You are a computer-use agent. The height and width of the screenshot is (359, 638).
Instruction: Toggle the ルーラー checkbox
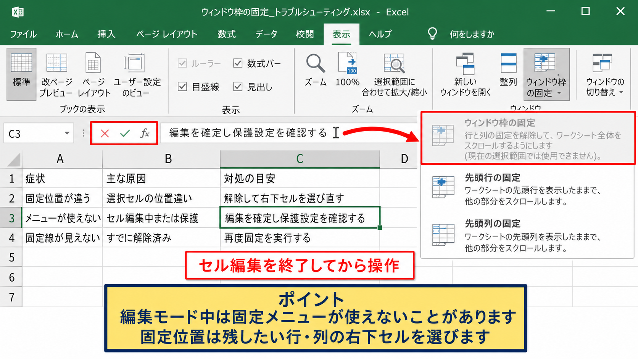[182, 63]
